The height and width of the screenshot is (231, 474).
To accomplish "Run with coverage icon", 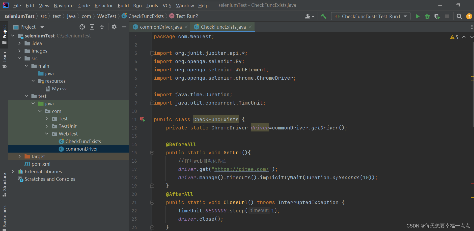I will (437, 16).
